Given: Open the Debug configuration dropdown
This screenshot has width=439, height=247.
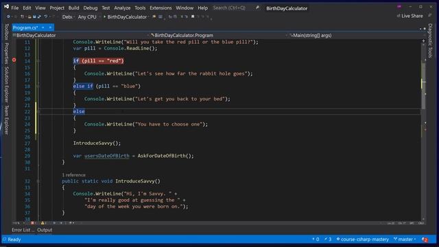Looking at the screenshot, I should 68,16.
